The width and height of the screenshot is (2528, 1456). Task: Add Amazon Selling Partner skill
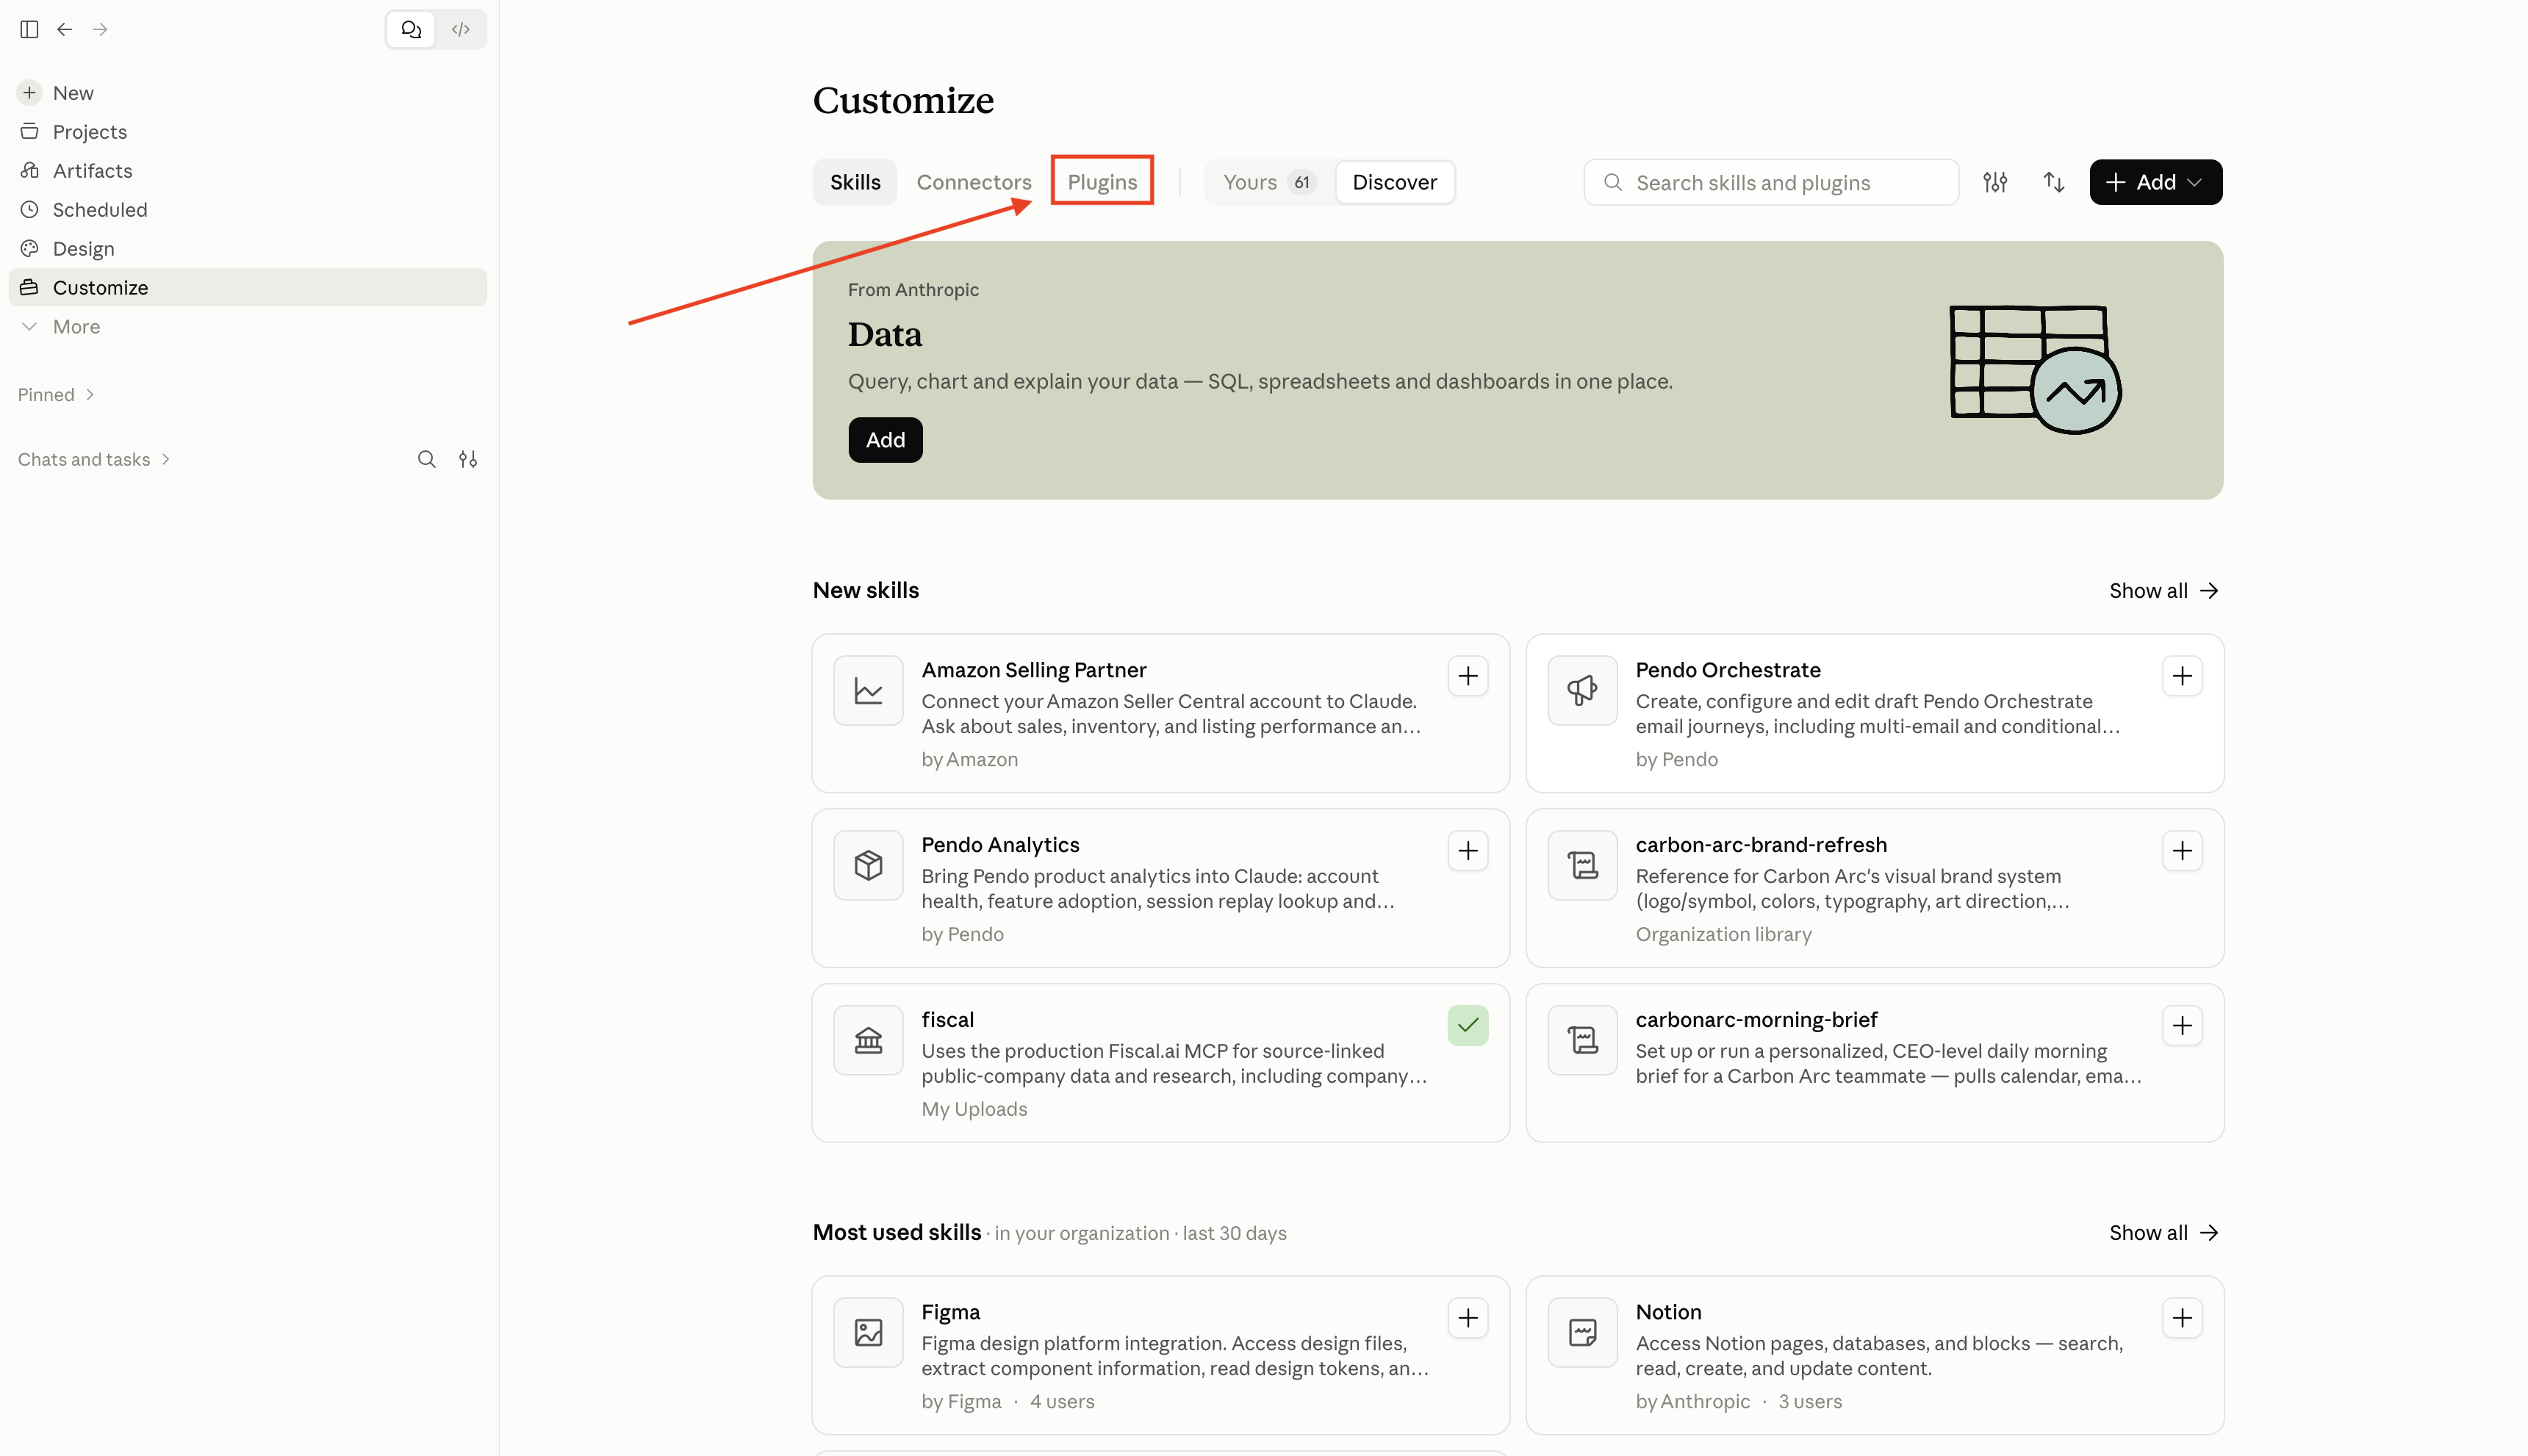pyautogui.click(x=1468, y=676)
